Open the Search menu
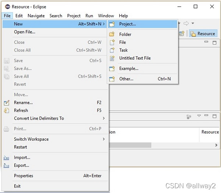Image resolution: width=221 pixels, height=193 pixels. pyautogui.click(x=56, y=15)
